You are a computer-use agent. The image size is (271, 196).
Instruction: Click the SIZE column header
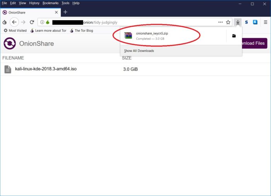[x=127, y=58]
